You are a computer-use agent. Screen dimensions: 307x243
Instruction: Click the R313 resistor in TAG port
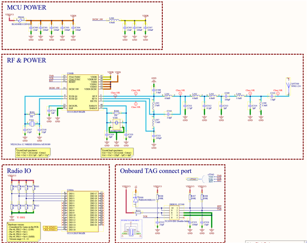click(138, 213)
